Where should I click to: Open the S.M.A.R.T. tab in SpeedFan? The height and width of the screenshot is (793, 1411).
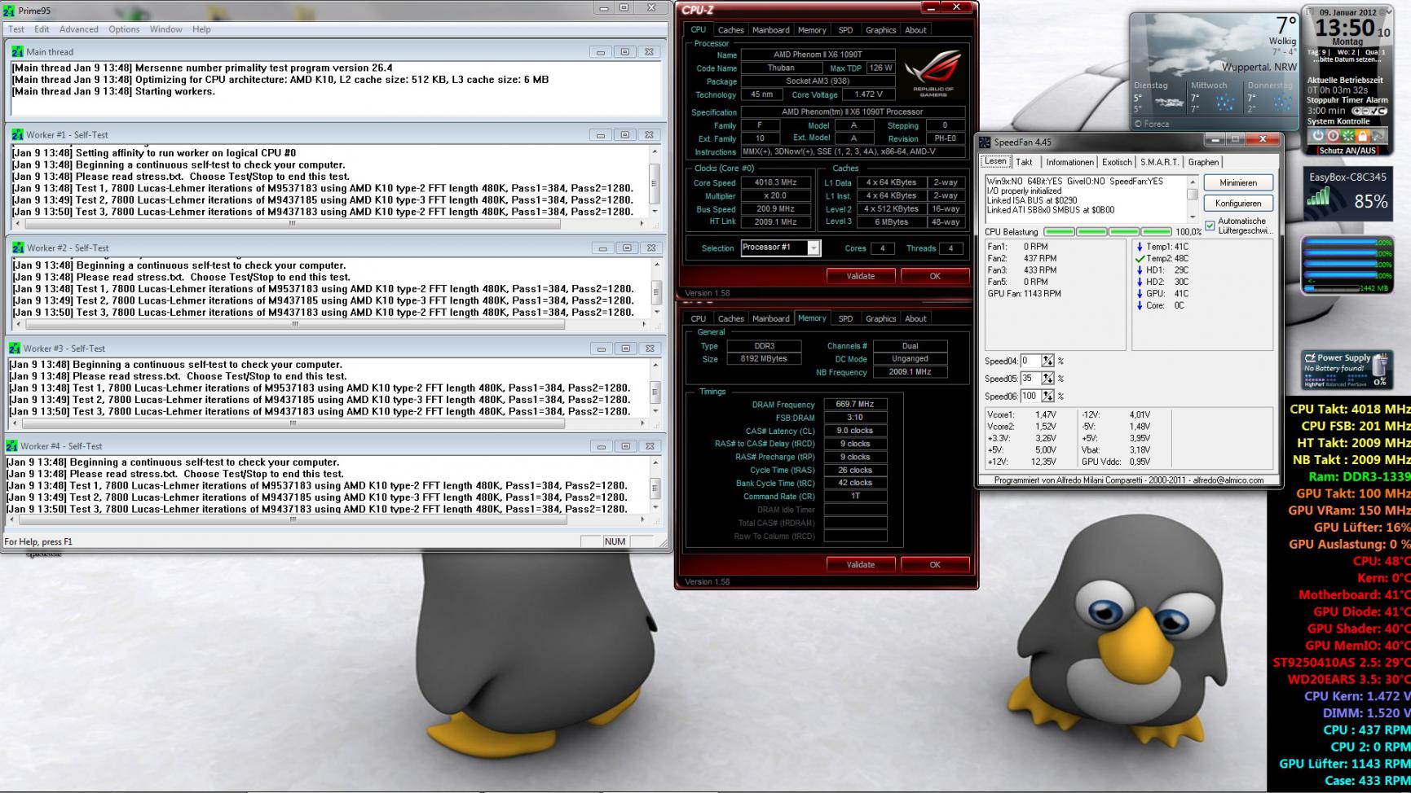click(x=1160, y=162)
